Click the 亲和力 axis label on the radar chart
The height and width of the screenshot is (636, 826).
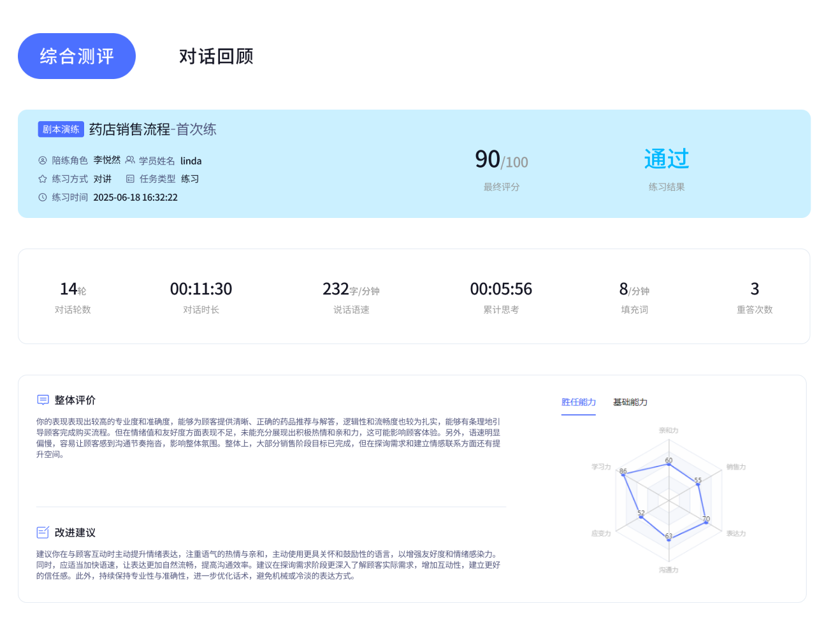pyautogui.click(x=668, y=431)
